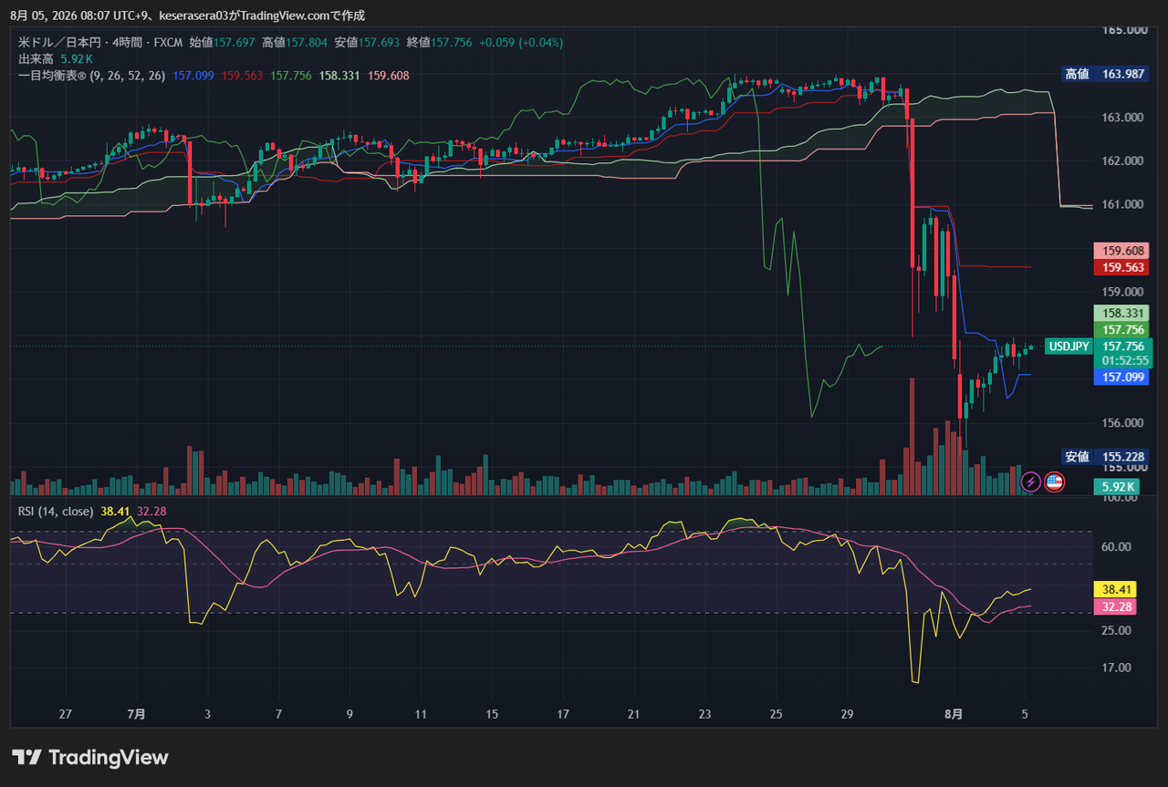Click the yellow 38.41 RSI value label
The width and height of the screenshot is (1168, 787).
click(1114, 590)
